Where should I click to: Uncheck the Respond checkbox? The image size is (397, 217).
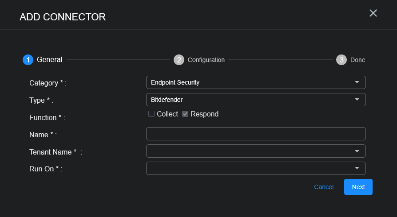(185, 114)
